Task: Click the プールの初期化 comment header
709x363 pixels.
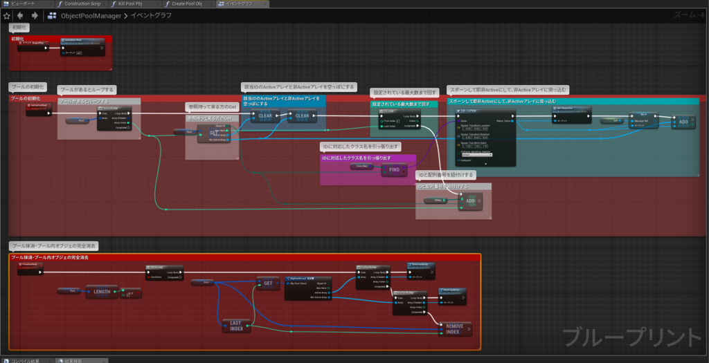Action: (x=357, y=98)
